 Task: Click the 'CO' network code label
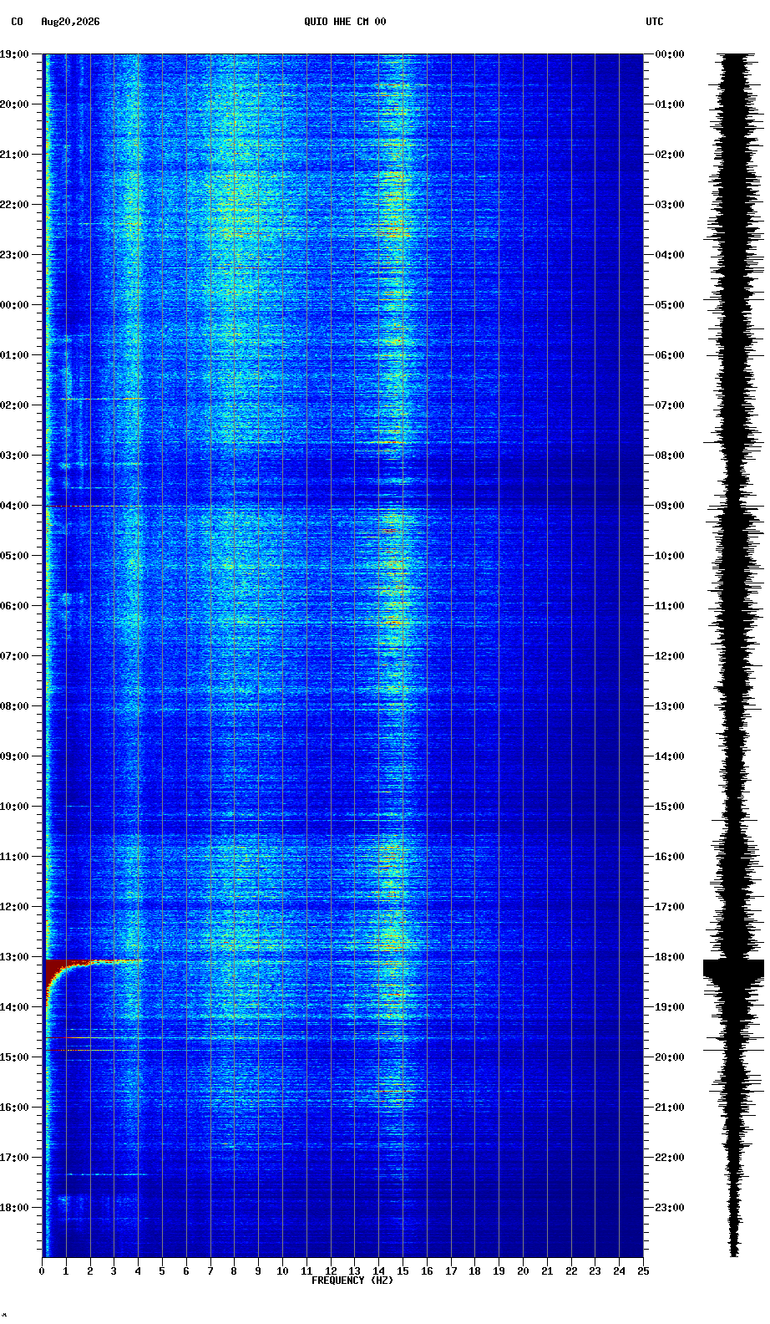click(17, 22)
